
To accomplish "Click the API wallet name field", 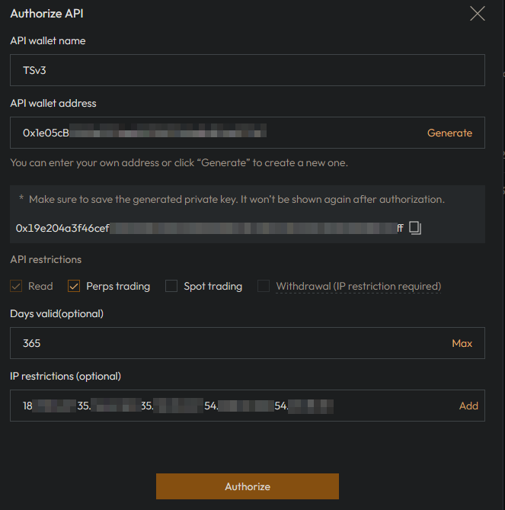I will coord(247,70).
